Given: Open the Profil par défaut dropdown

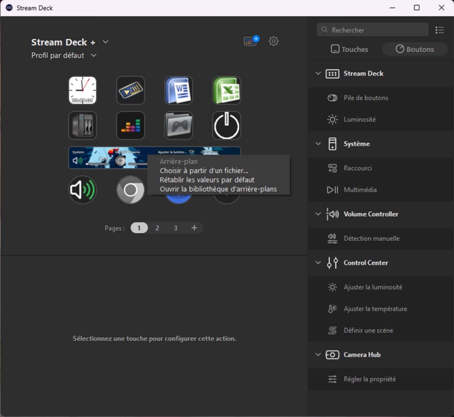Looking at the screenshot, I should pos(94,56).
